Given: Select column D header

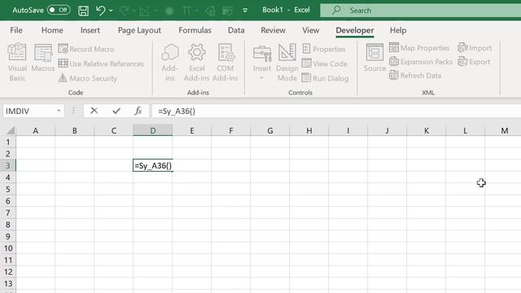Looking at the screenshot, I should point(153,130).
